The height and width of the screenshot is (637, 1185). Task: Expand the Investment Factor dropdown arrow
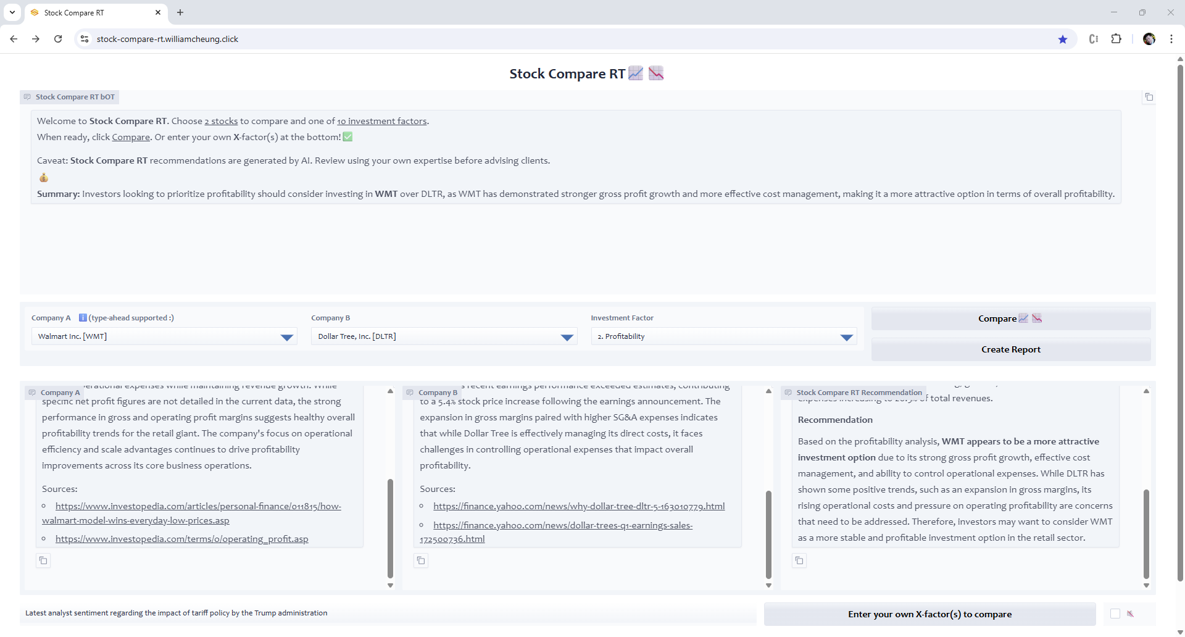(x=847, y=337)
